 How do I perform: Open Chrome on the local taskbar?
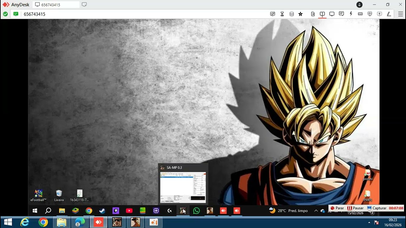[x=43, y=222]
